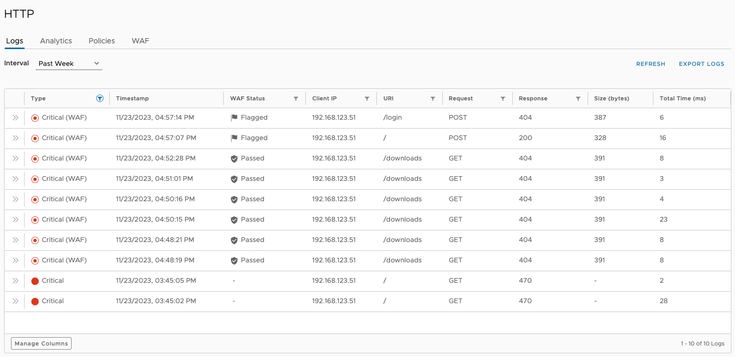This screenshot has height=357, width=735.
Task: Open the WAF Status column filter
Action: click(x=296, y=98)
